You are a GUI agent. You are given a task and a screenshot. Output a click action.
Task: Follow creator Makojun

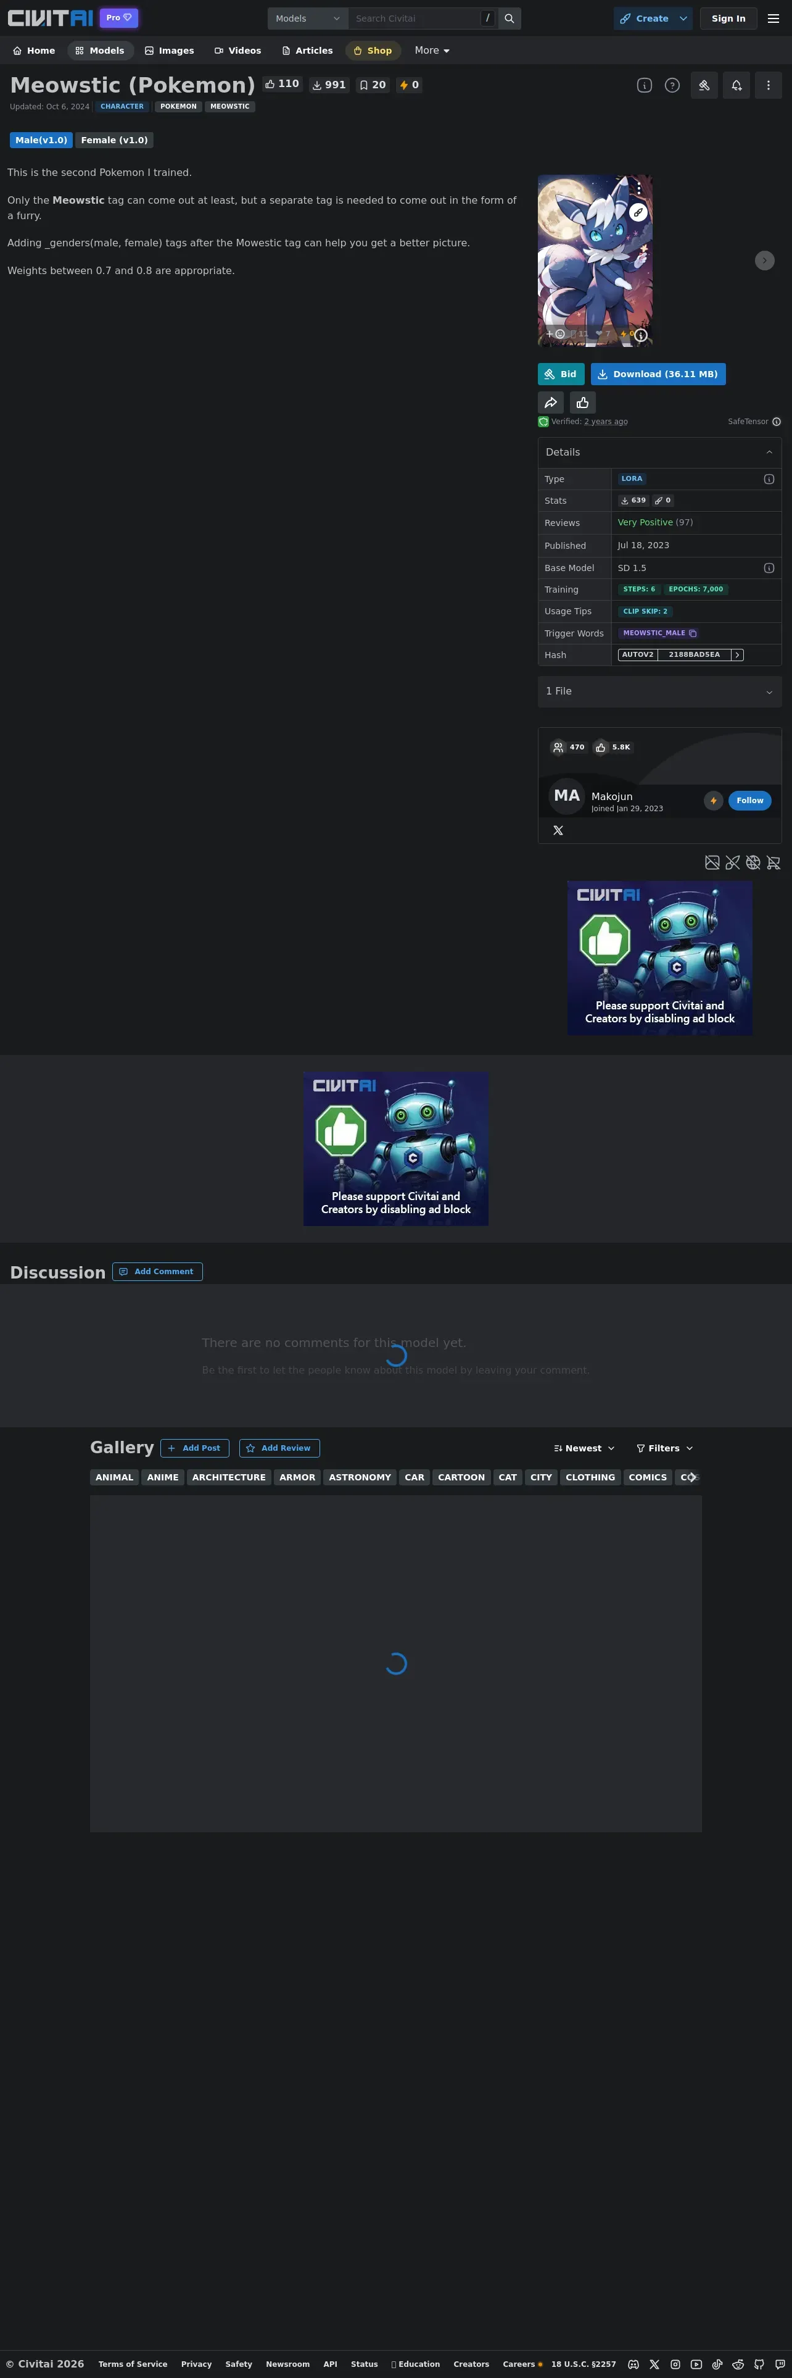tap(749, 800)
